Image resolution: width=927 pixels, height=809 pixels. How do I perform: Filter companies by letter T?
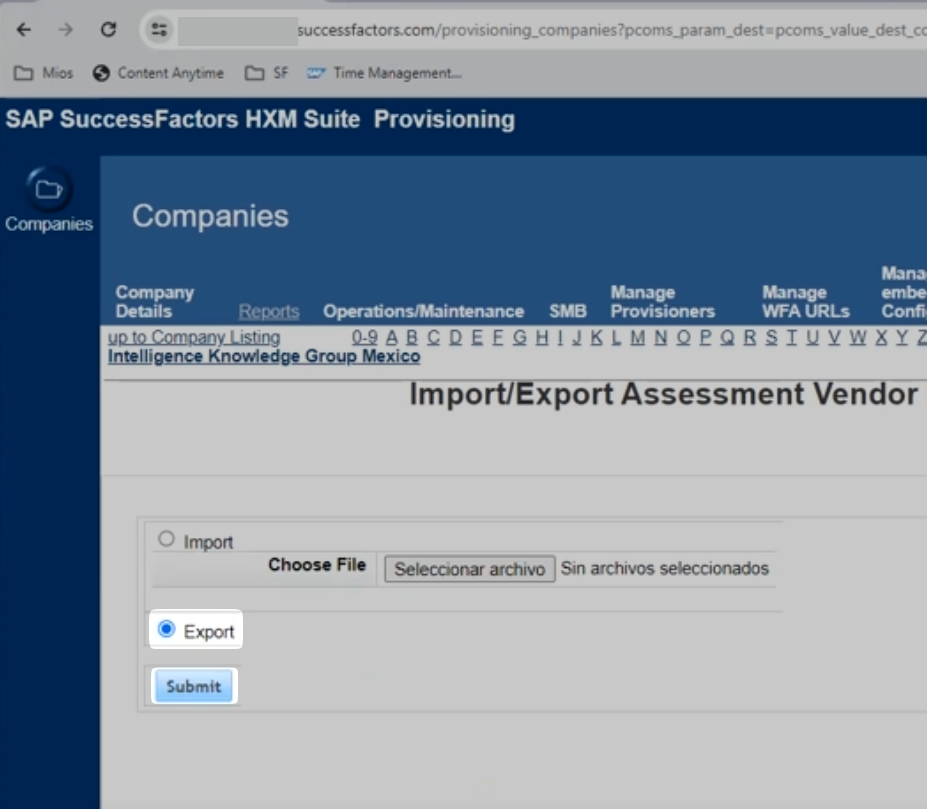click(x=791, y=337)
